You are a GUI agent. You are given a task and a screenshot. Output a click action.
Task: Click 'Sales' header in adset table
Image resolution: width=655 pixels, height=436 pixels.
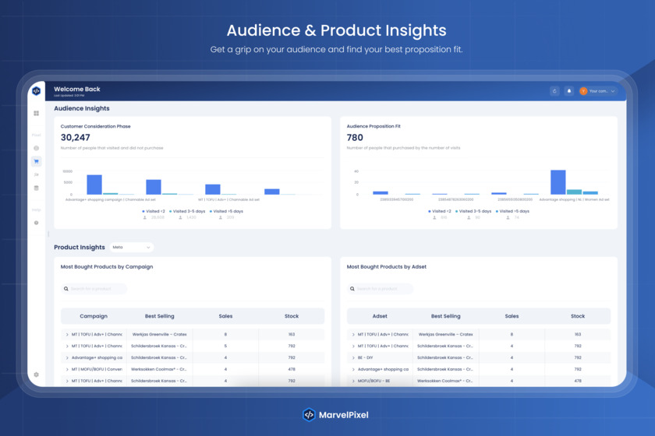[x=512, y=316]
